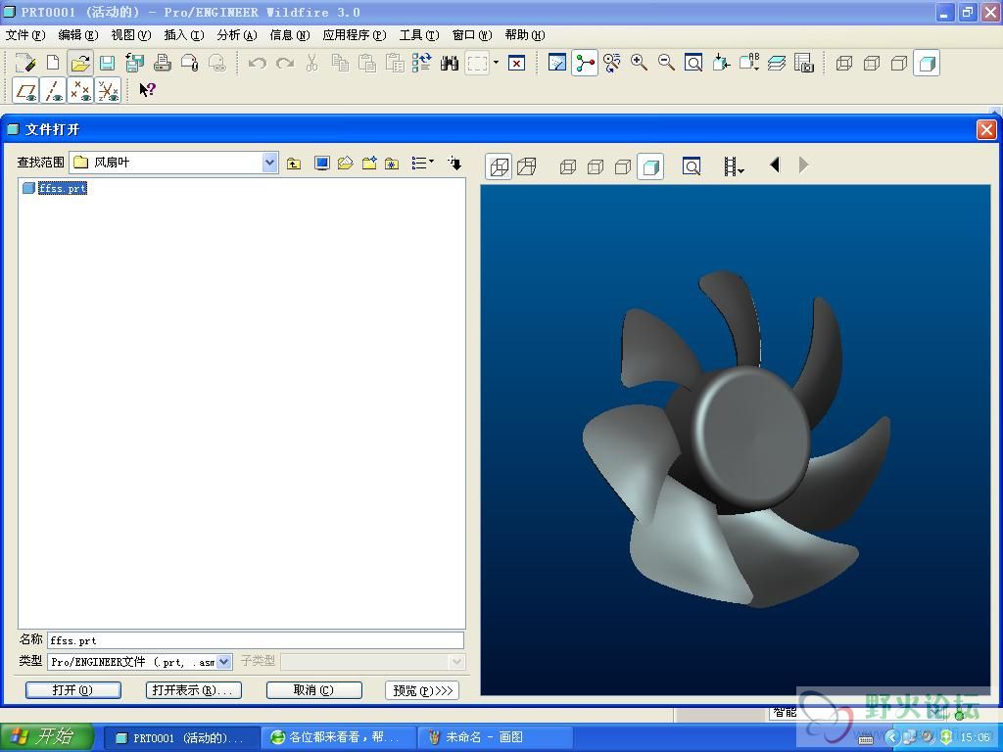Image resolution: width=1003 pixels, height=752 pixels.
Task: Open the film strip dropdown above preview
Action: pyautogui.click(x=734, y=166)
